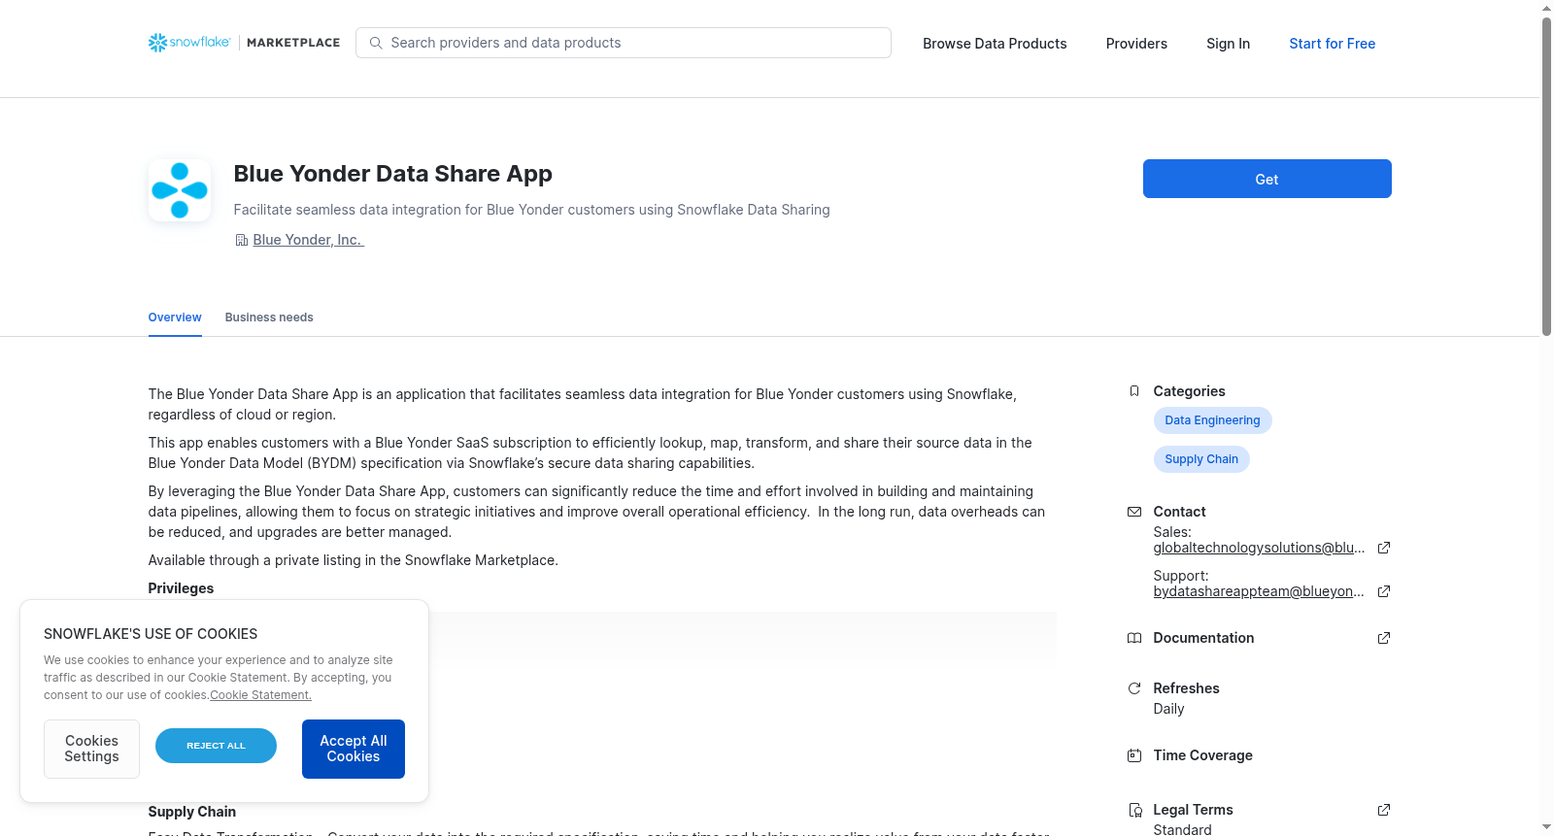The width and height of the screenshot is (1554, 836).
Task: Focus the search providers input field
Action: 624,43
